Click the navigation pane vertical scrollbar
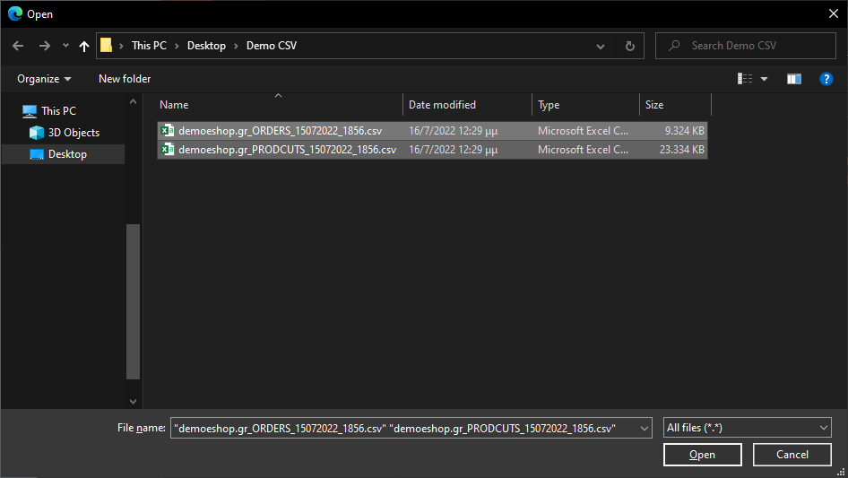Image resolution: width=848 pixels, height=478 pixels. click(x=133, y=300)
